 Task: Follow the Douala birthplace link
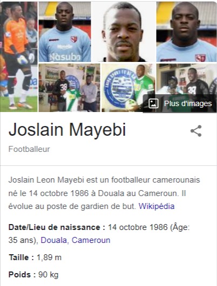click(x=54, y=240)
